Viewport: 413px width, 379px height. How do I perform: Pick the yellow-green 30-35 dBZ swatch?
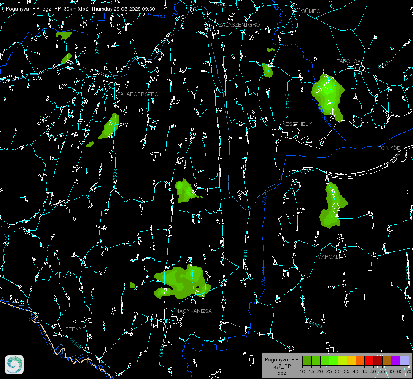tap(343, 360)
